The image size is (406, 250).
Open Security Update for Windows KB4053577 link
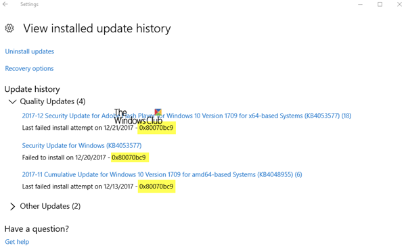(x=82, y=145)
